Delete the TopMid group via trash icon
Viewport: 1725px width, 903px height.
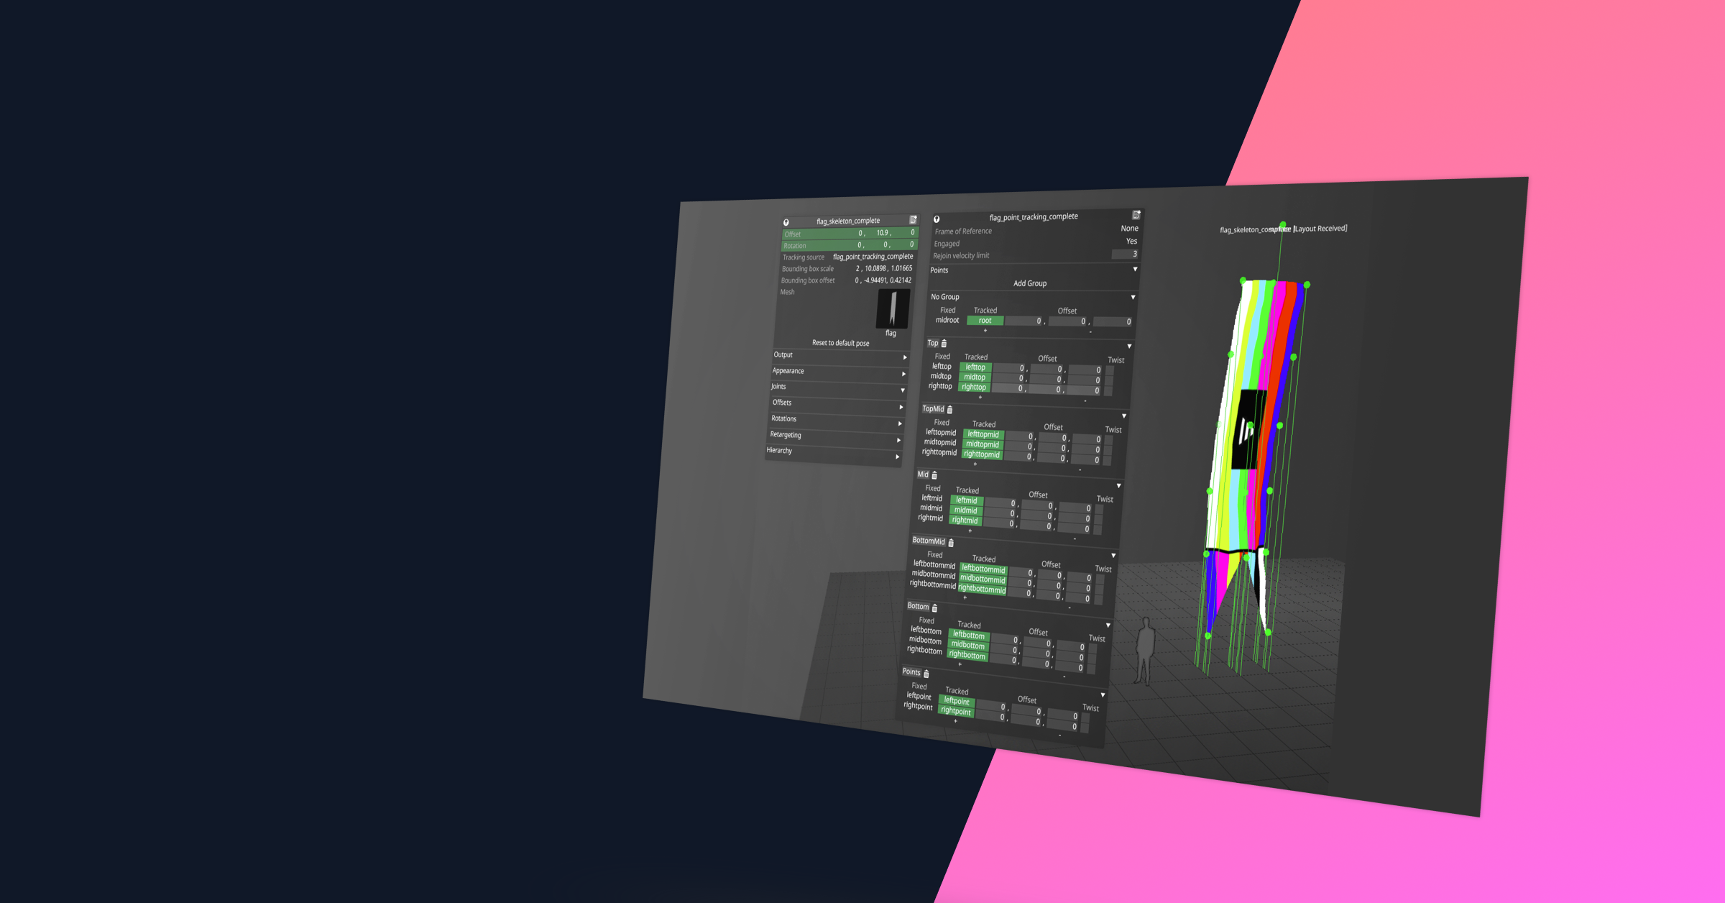(949, 410)
